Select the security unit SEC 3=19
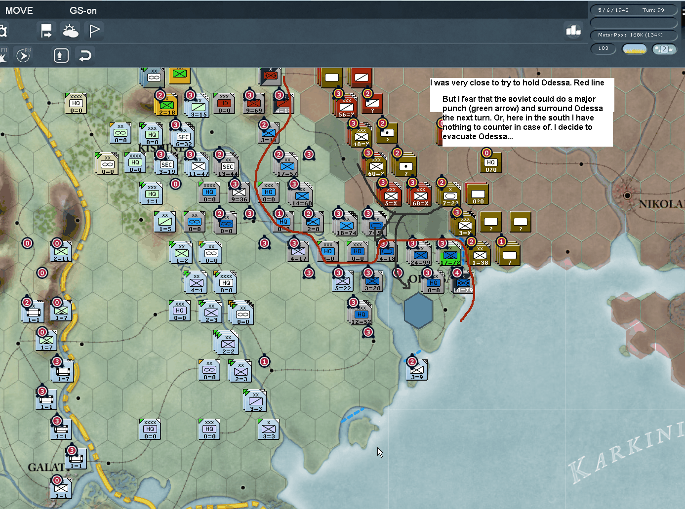Viewport: 685px width, 509px height. tap(166, 164)
